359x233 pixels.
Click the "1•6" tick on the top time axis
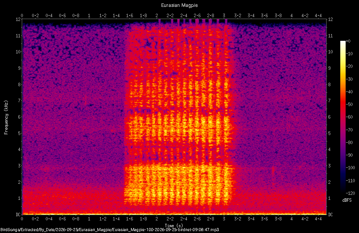pyautogui.click(x=129, y=16)
